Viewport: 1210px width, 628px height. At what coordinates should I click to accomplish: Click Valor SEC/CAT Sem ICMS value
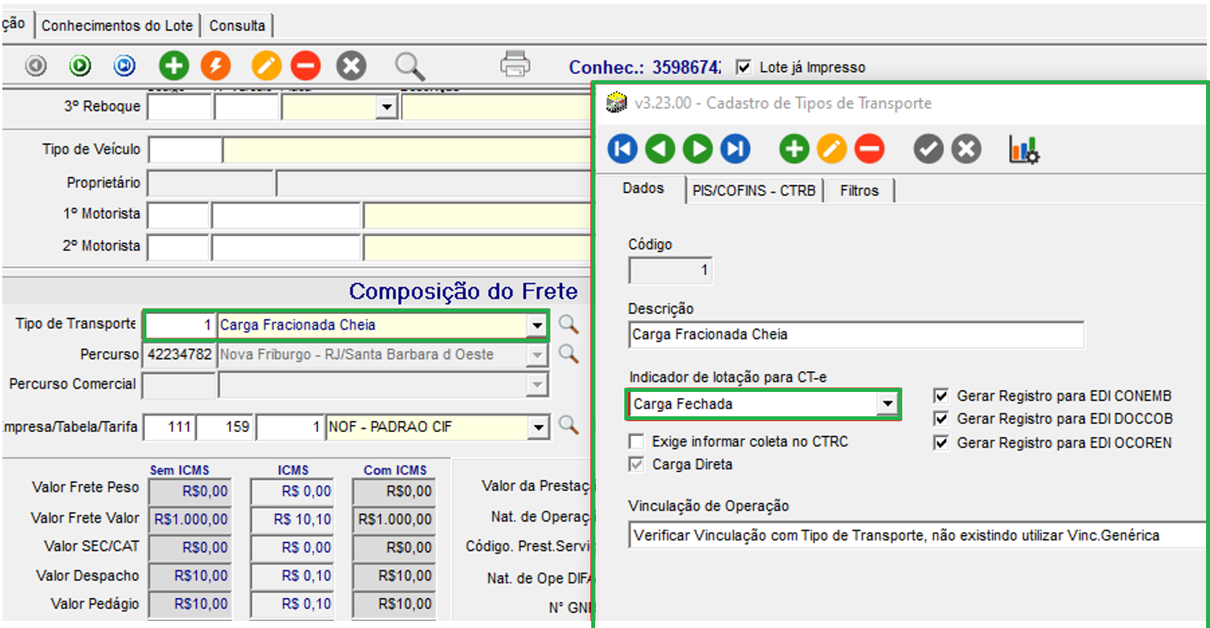pyautogui.click(x=191, y=549)
